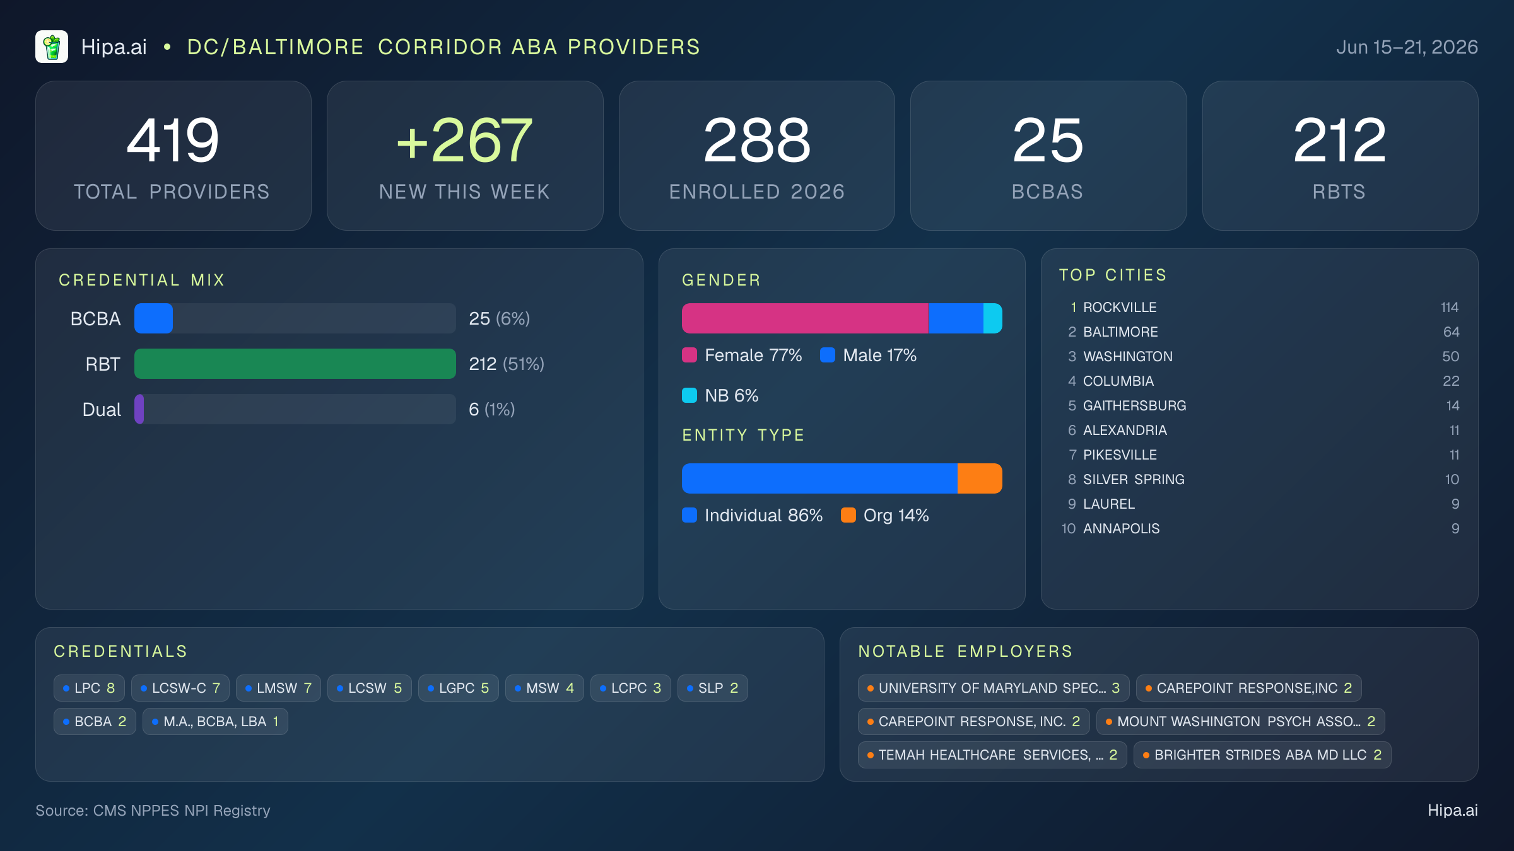Click the Notable Employers panel heading
This screenshot has width=1514, height=851.
[965, 651]
